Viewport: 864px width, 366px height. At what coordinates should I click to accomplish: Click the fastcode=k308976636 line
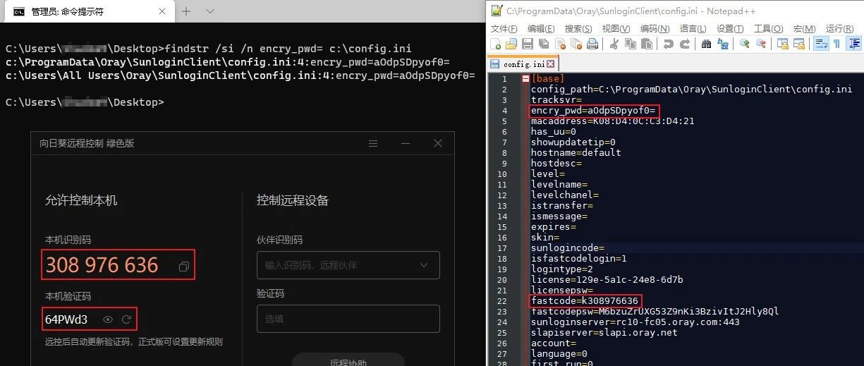pyautogui.click(x=585, y=301)
